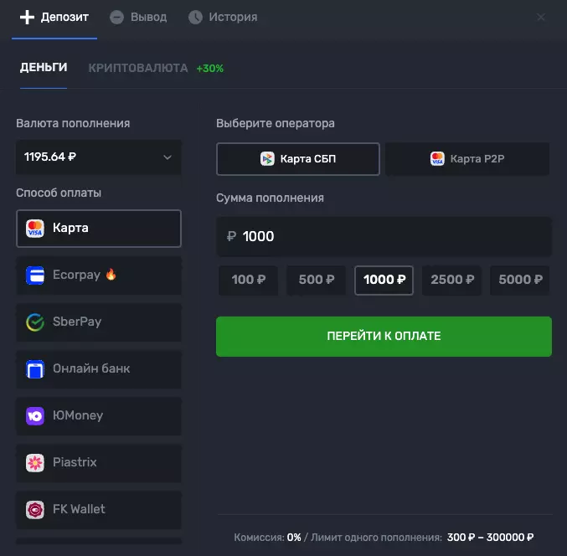Select SberPay as payment method
This screenshot has height=556, width=567.
[x=98, y=322]
